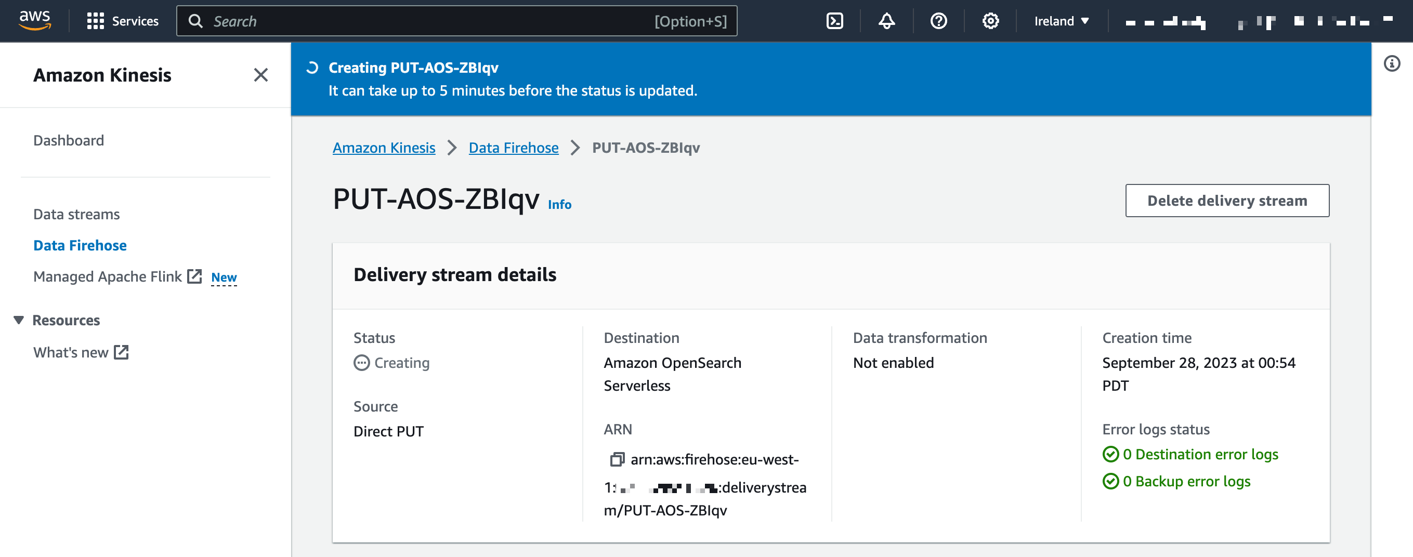Open the Services grid menu
Image resolution: width=1413 pixels, height=557 pixels.
122,21
